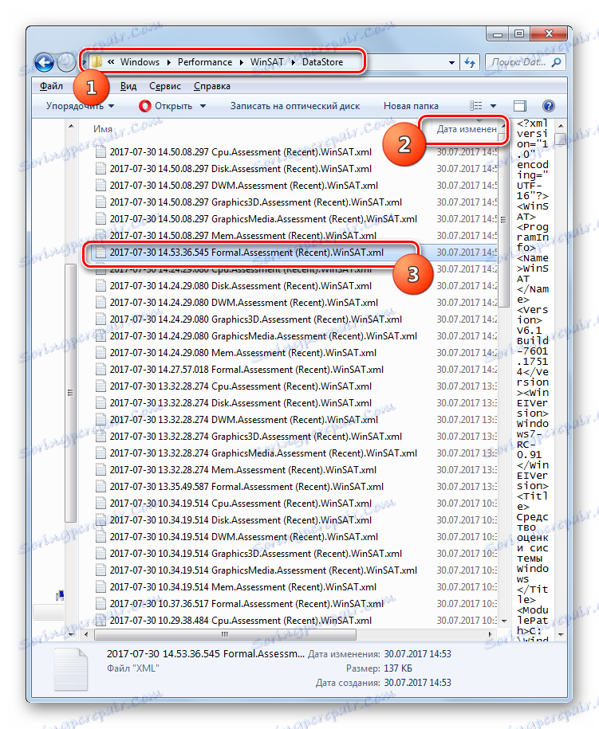Click the file icon of 14.50.08.297 Cpu.Assessment
Viewport: 599px width, 729px height.
[100, 152]
